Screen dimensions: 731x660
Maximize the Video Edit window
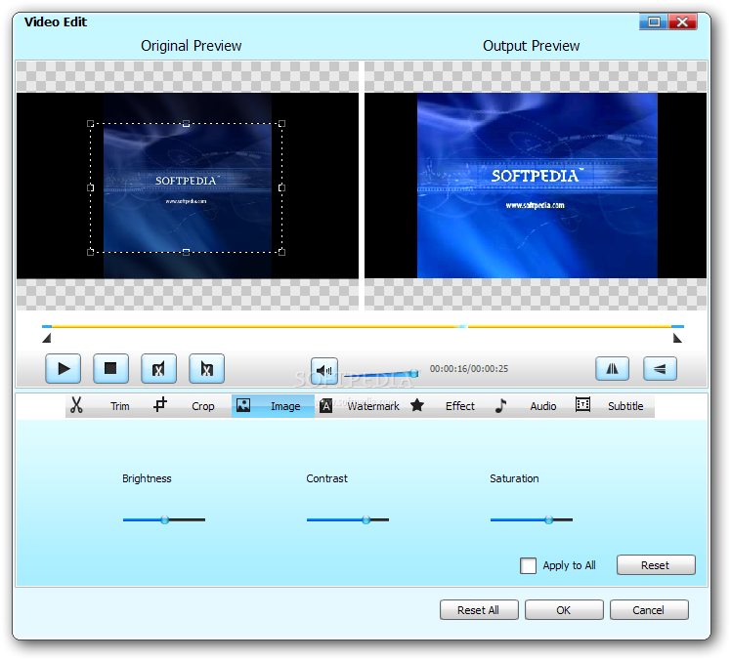654,21
